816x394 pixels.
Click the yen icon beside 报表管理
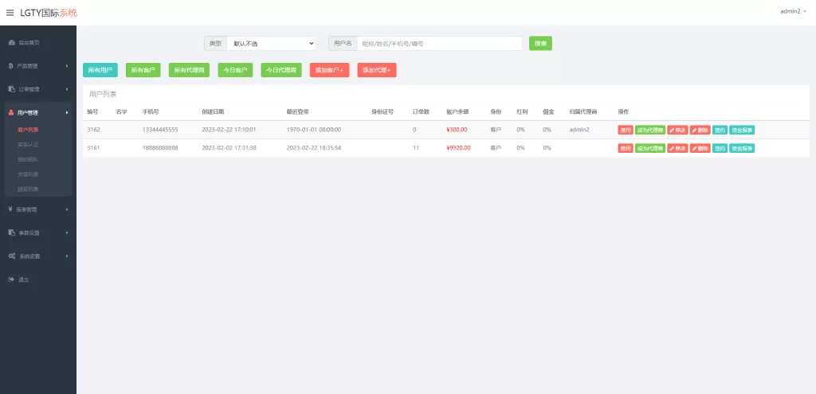(11, 209)
